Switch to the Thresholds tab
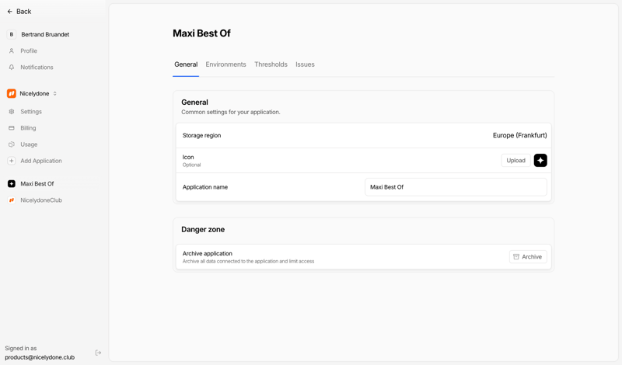Screen dimensions: 622x365 click(271, 64)
